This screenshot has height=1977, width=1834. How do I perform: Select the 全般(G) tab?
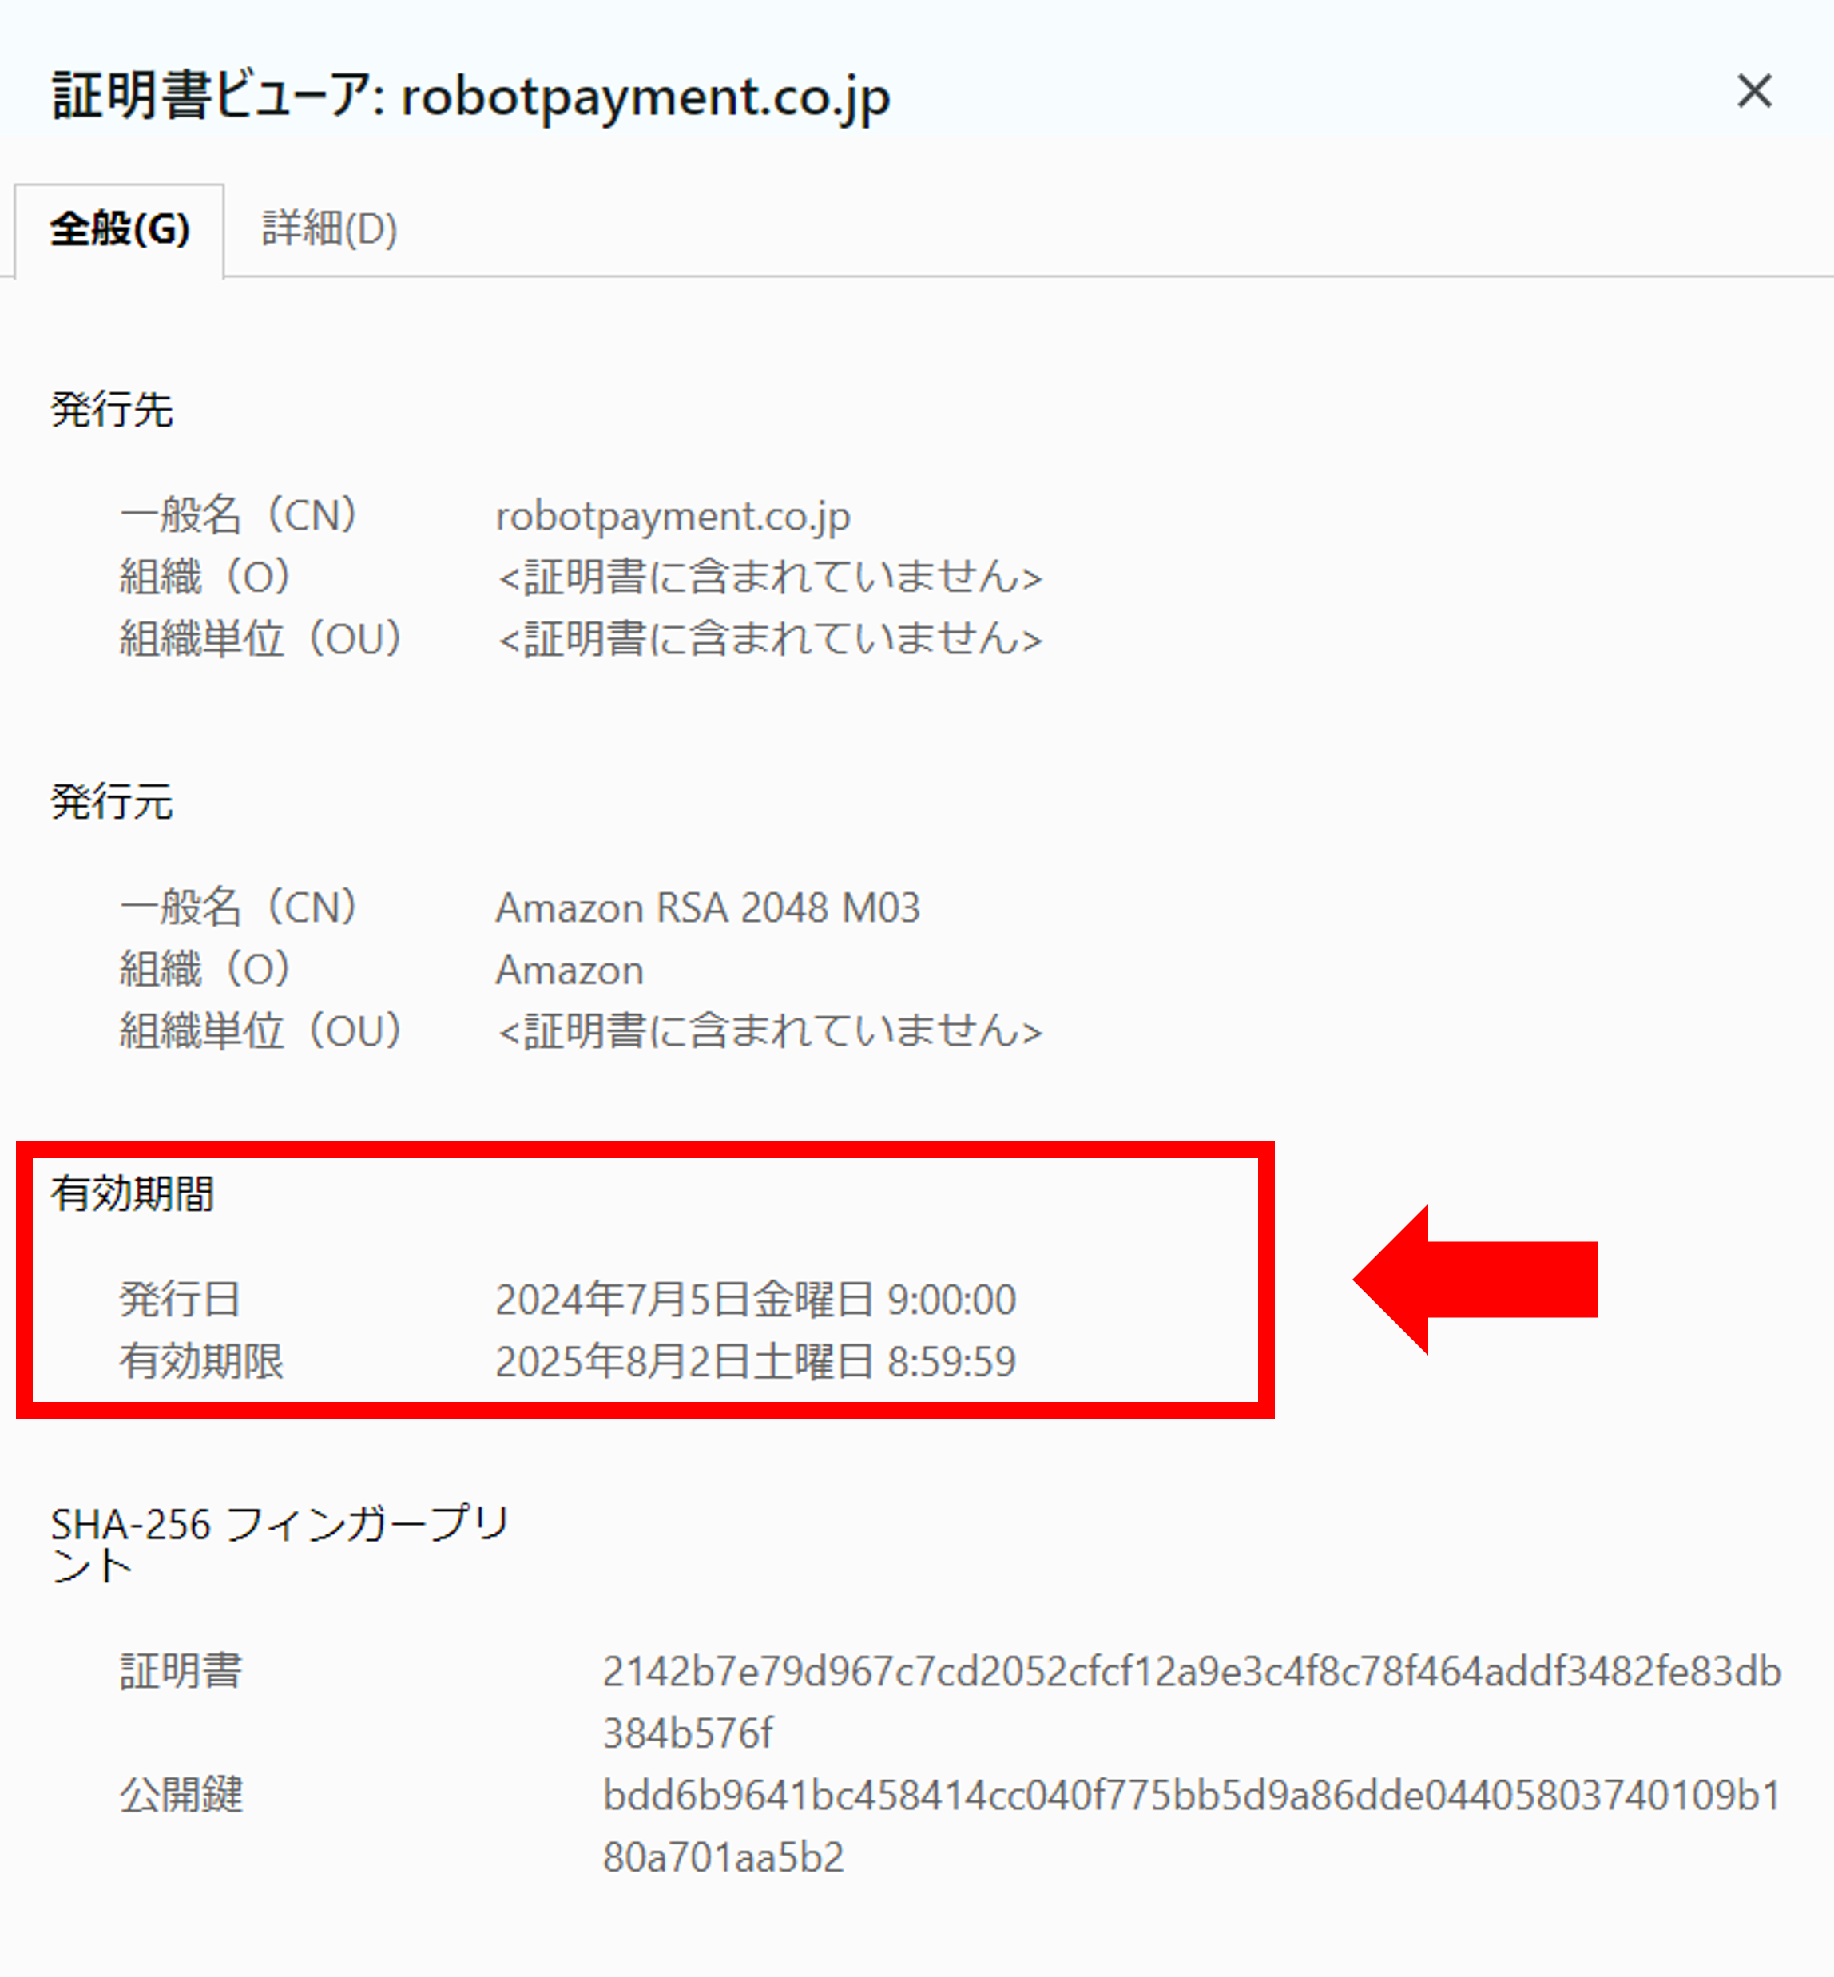tap(119, 229)
